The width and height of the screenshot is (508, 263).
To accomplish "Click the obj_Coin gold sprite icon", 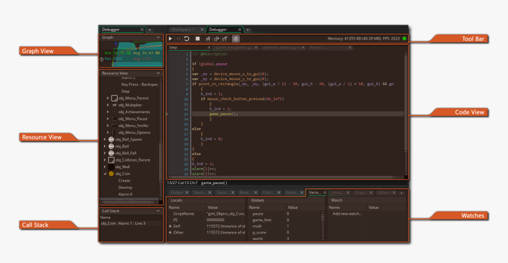I will (112, 174).
